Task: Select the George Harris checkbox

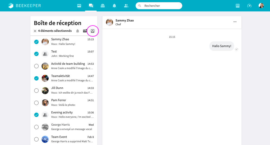Action: [x=36, y=127]
